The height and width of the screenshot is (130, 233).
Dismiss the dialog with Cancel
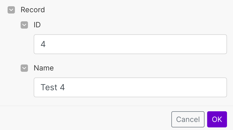tap(188, 119)
